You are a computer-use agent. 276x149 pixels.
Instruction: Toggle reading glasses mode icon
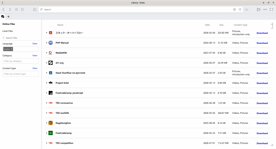[247, 9]
